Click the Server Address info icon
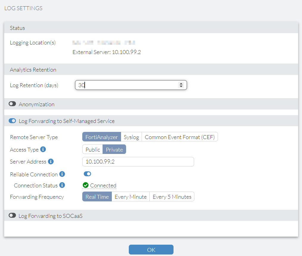The image size is (302, 256). [x=51, y=161]
